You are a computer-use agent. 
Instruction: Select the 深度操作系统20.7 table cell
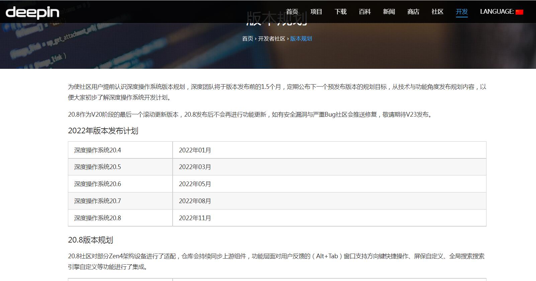click(120, 201)
